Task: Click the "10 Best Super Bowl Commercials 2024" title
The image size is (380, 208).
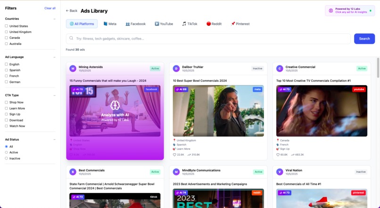Action: point(200,81)
